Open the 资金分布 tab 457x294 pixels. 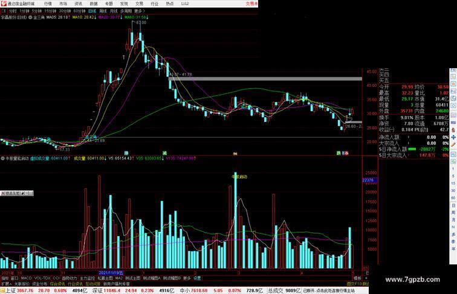(x=40, y=284)
